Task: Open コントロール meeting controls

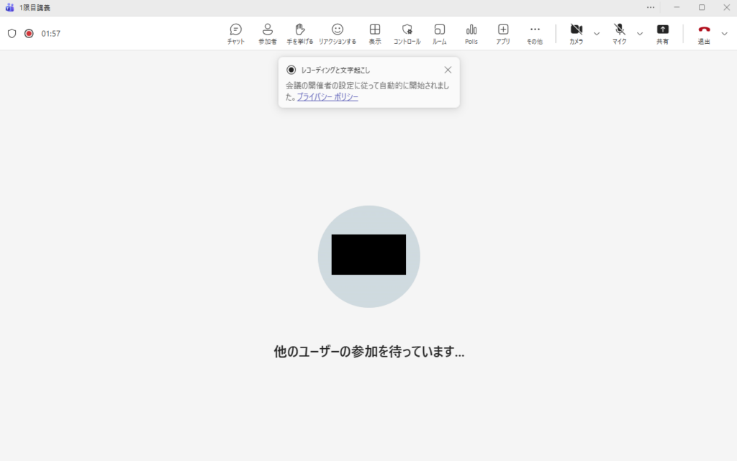Action: pos(407,33)
